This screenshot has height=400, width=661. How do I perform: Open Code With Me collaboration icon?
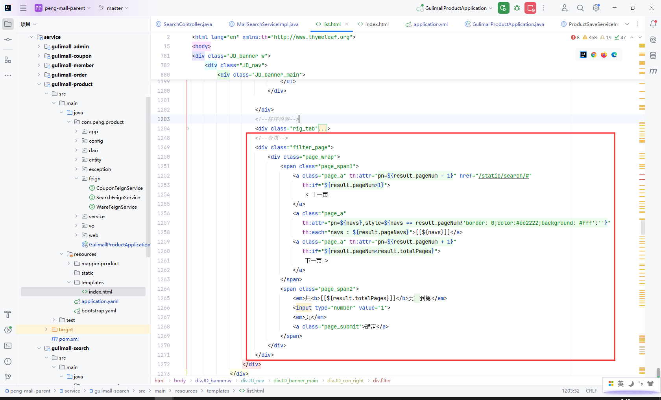click(x=565, y=8)
